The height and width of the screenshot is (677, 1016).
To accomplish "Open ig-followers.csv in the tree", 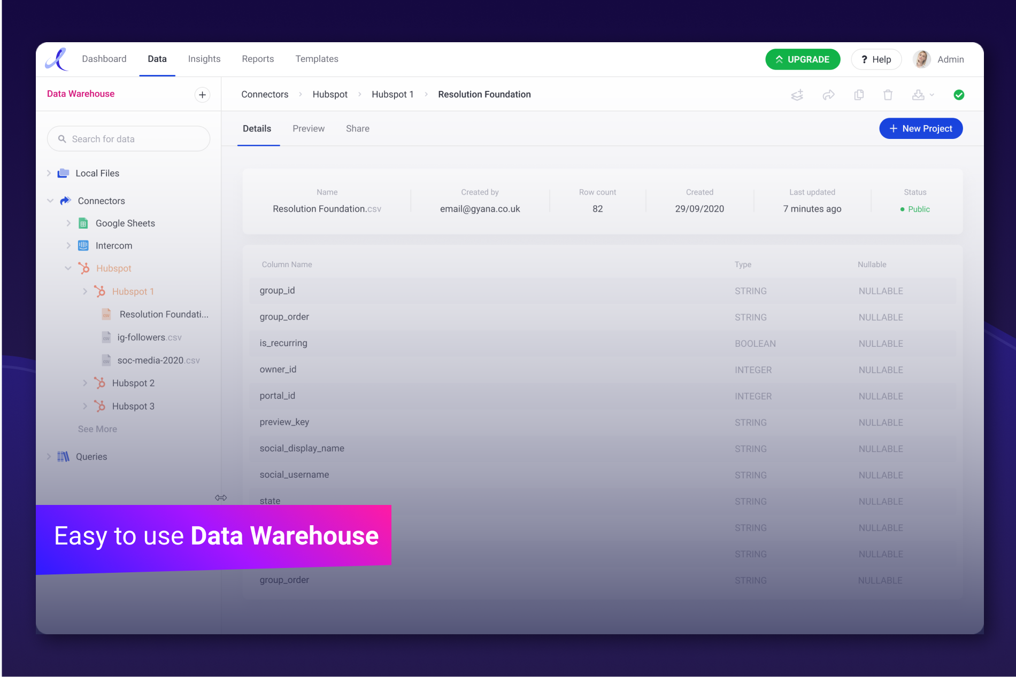I will pos(150,337).
